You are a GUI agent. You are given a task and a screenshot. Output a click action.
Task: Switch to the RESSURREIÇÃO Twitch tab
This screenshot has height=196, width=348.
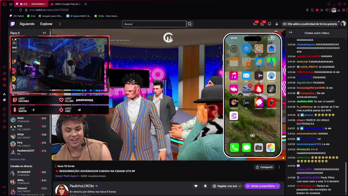tap(31, 4)
